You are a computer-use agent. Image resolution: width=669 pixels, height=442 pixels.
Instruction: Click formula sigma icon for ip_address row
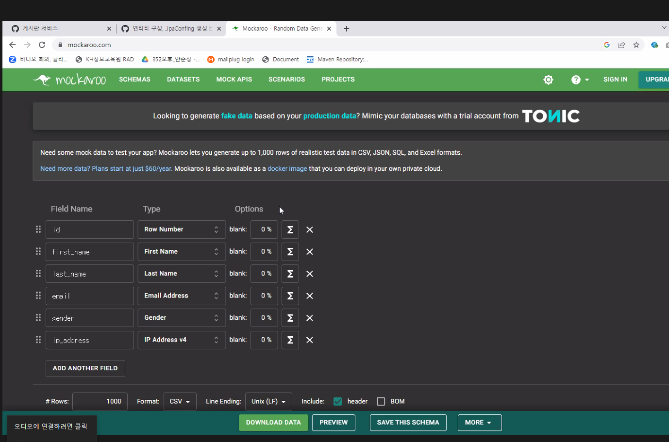290,340
